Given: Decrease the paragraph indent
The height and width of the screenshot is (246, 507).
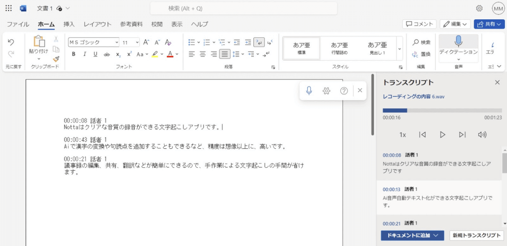Looking at the screenshot, I should tap(237, 42).
